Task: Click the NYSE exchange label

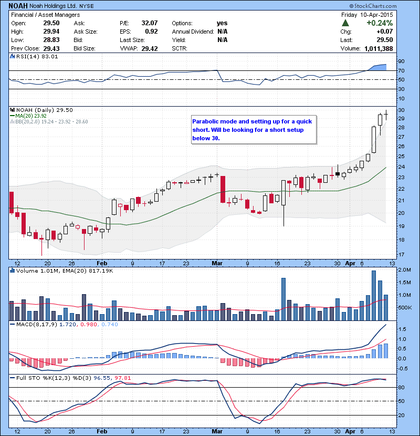Action: 87,6
